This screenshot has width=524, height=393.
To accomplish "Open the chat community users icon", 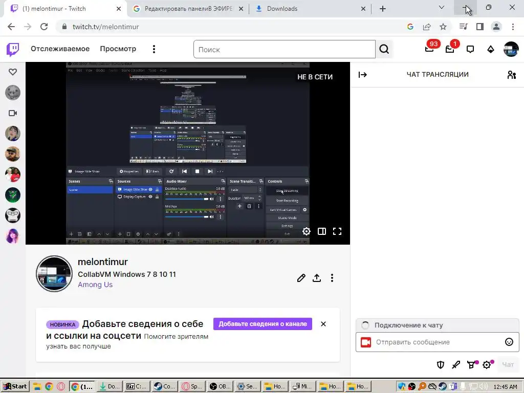I will click(x=511, y=75).
